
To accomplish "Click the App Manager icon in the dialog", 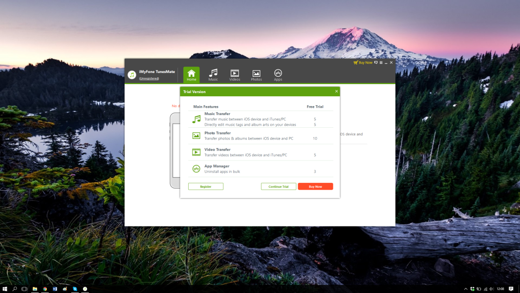I will coord(196,169).
